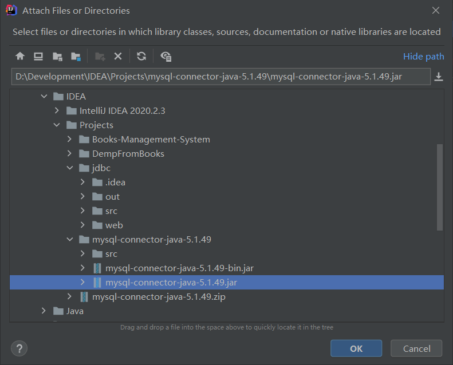Collapse the Projects folder
Image resolution: width=453 pixels, height=365 pixels.
(57, 125)
